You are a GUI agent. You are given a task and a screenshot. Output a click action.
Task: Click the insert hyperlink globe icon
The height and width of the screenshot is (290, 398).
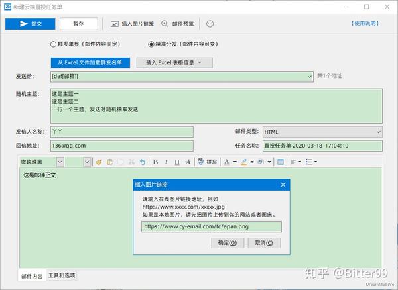(x=261, y=162)
